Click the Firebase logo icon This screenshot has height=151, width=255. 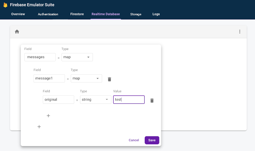point(5,5)
